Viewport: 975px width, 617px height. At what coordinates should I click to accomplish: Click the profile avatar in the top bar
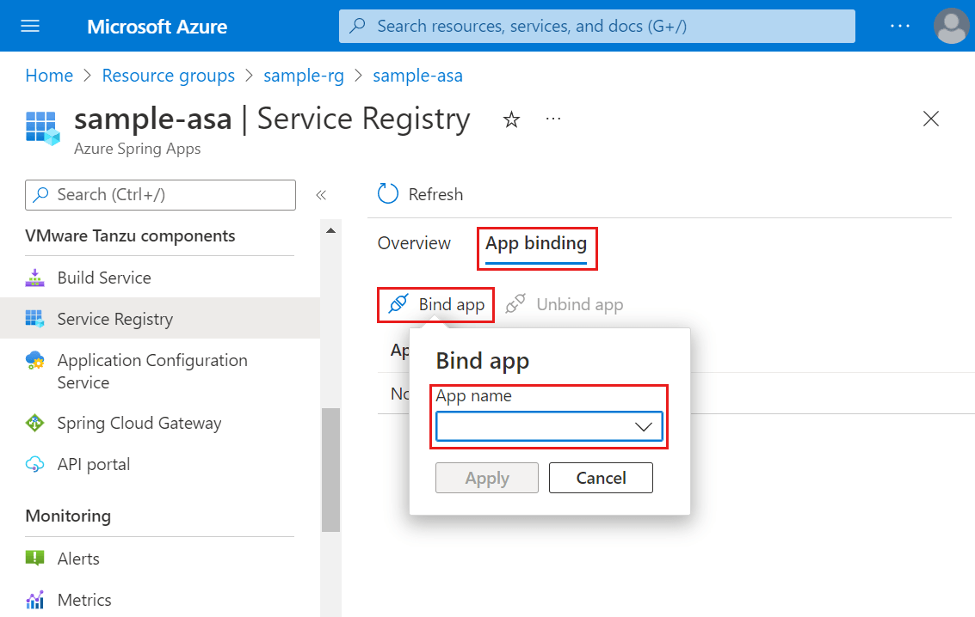(951, 25)
